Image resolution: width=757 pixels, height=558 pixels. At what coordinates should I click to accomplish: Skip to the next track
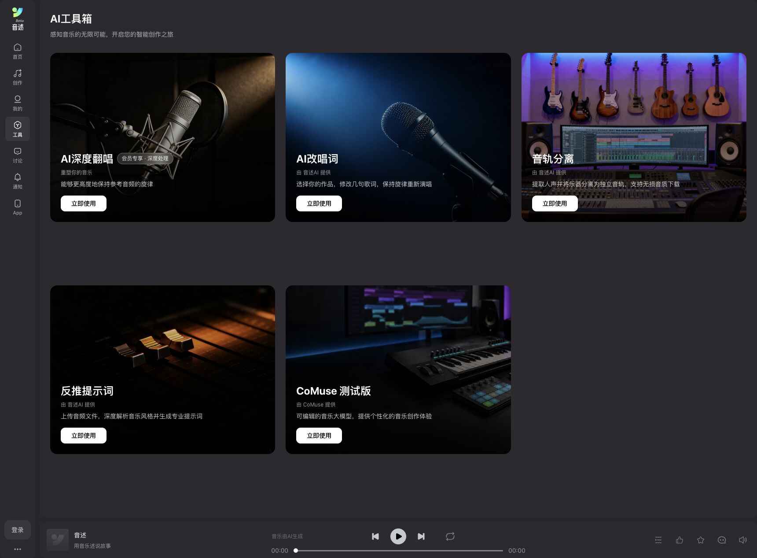coord(421,536)
